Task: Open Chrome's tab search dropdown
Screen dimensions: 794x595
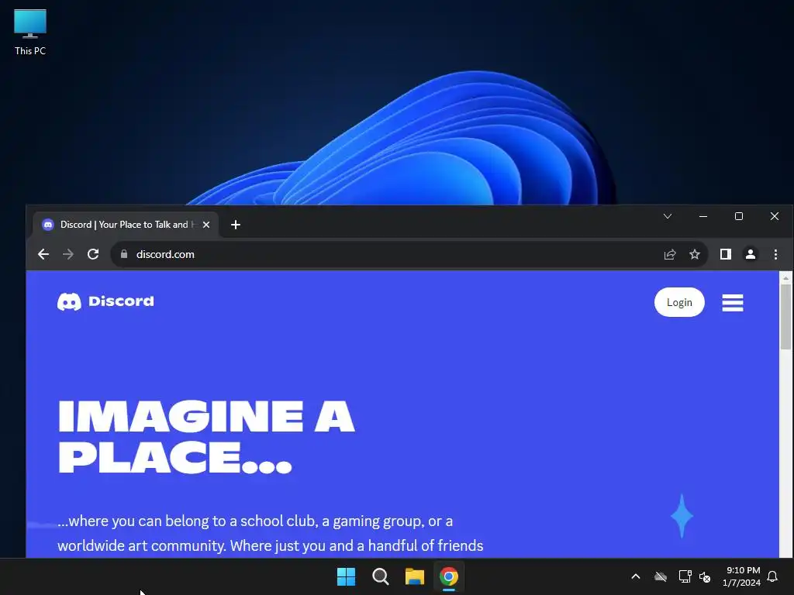Action: [x=668, y=217]
